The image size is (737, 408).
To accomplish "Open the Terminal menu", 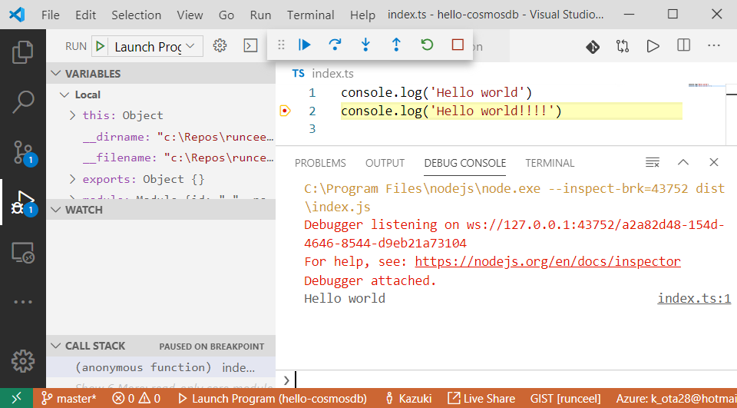I will tap(311, 15).
